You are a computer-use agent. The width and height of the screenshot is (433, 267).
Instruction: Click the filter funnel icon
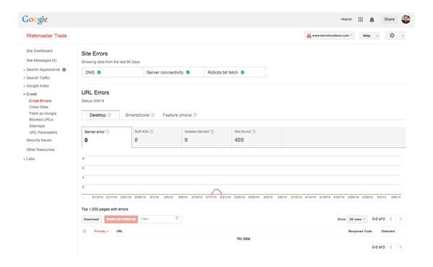click(x=177, y=219)
